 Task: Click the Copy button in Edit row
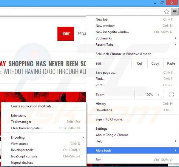point(155,63)
